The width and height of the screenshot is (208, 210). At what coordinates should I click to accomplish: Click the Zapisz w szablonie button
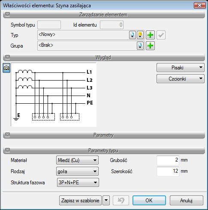pos(80,201)
